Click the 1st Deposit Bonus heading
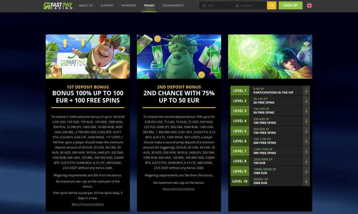 88,87
